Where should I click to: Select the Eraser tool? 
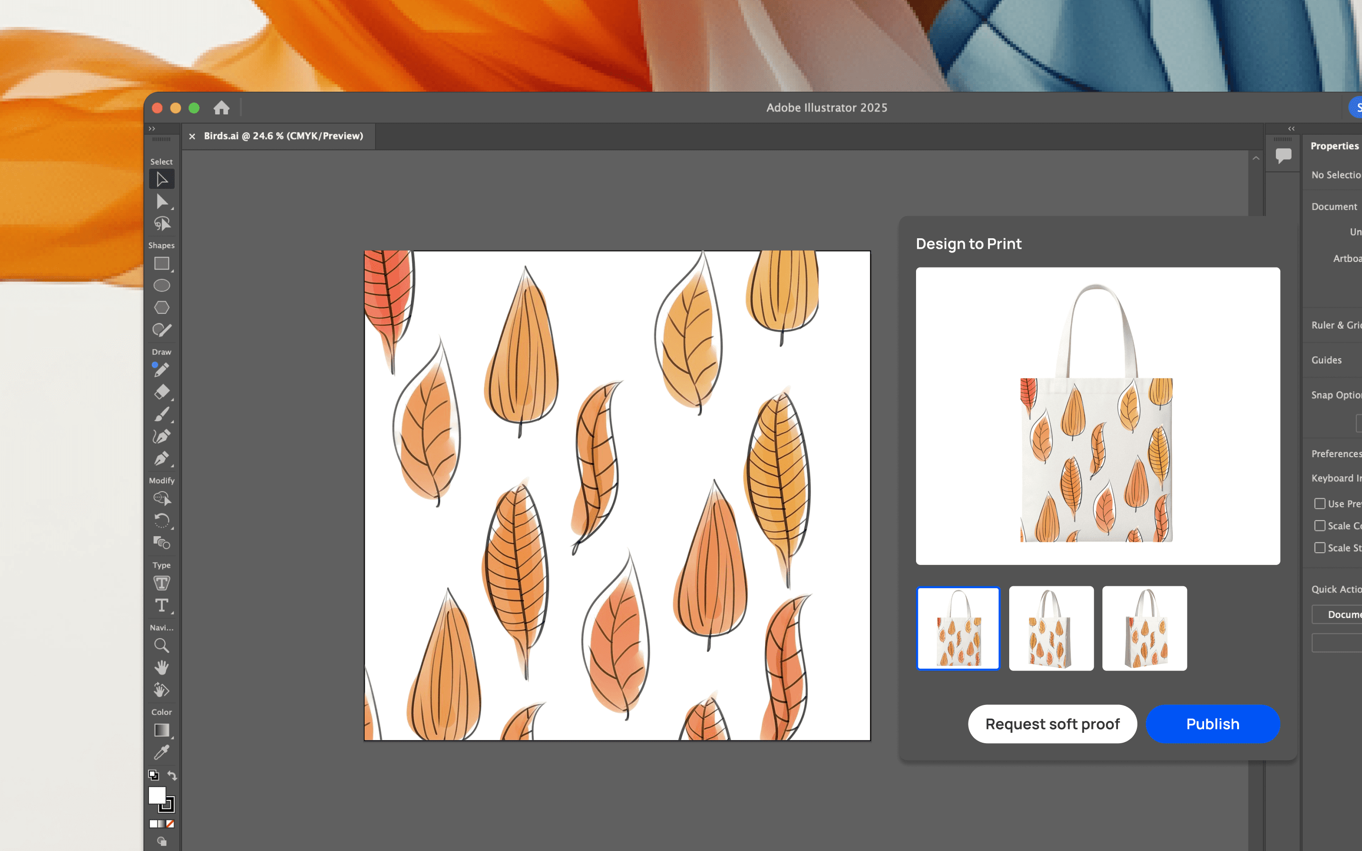tap(162, 392)
